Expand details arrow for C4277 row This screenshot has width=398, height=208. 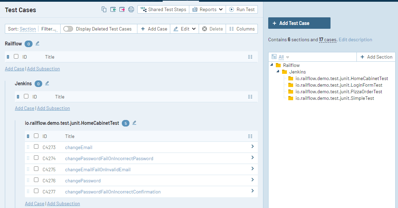(252, 191)
